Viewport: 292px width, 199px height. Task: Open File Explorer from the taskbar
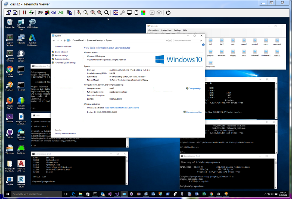80,194
